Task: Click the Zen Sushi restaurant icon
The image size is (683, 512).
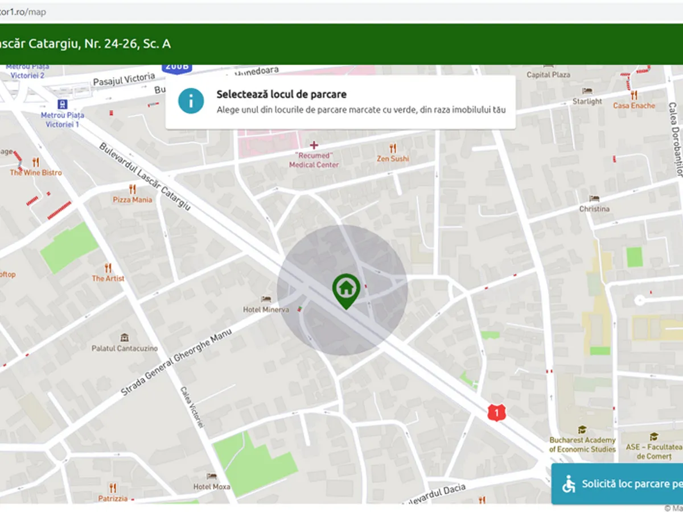Action: pyautogui.click(x=393, y=148)
